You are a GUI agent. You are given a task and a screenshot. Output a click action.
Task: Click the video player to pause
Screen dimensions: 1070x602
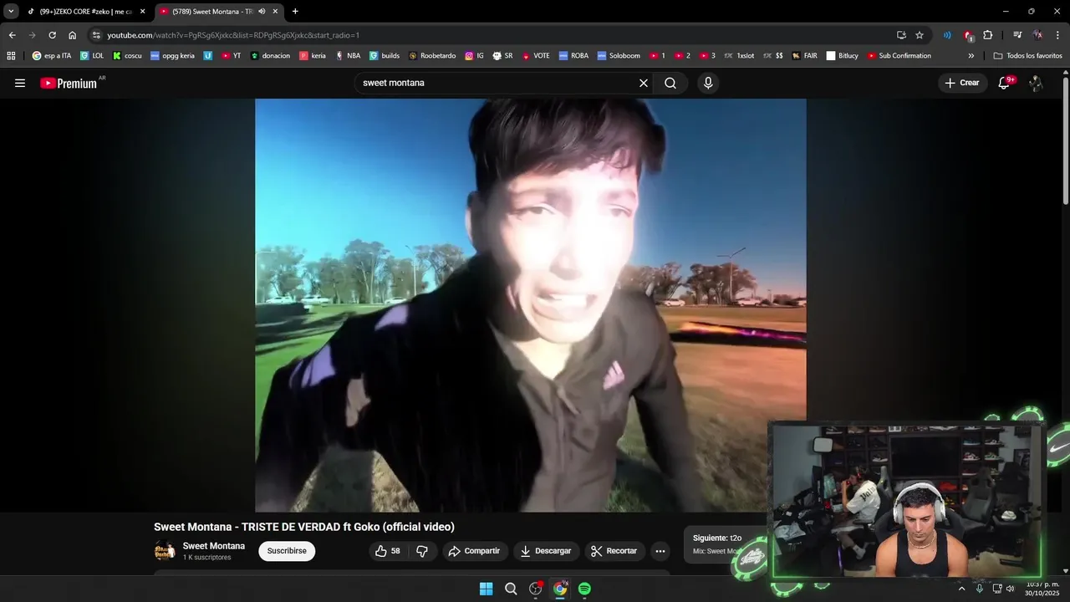coord(530,304)
